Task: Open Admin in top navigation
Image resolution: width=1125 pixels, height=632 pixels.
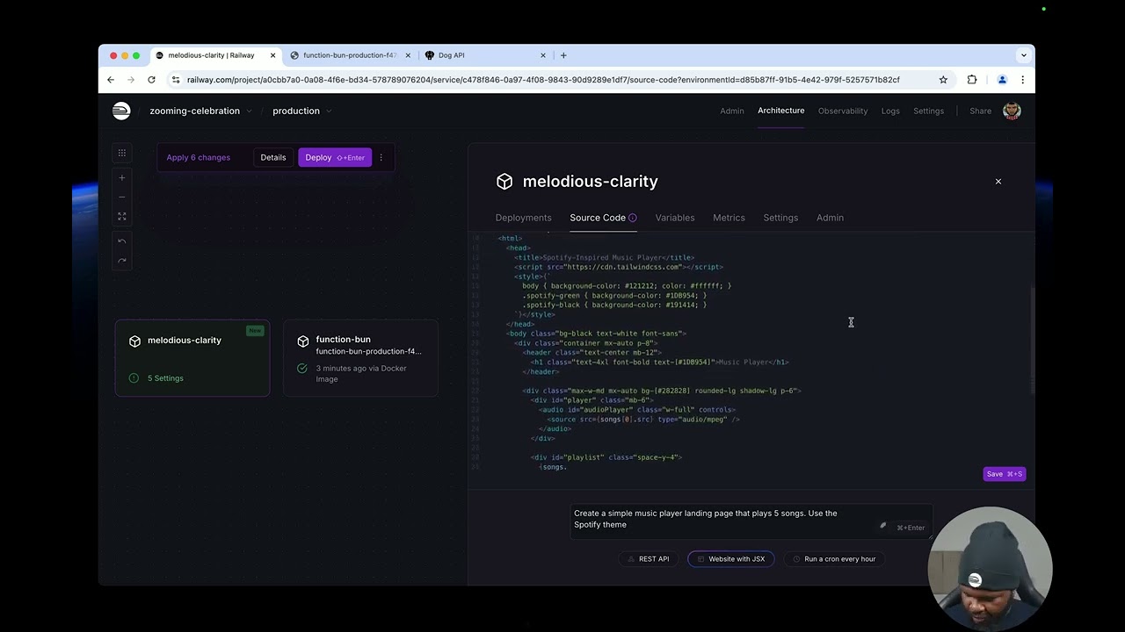Action: 732,111
